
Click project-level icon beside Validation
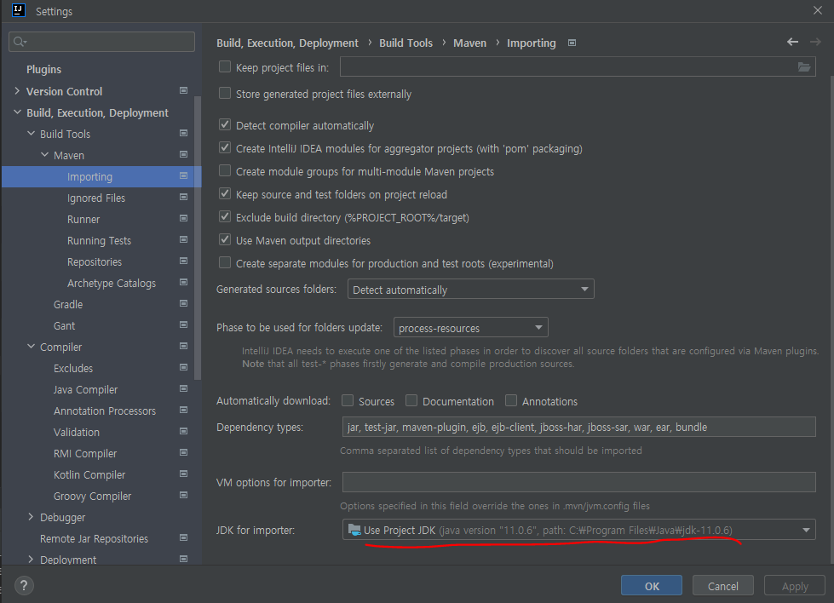pyautogui.click(x=183, y=431)
